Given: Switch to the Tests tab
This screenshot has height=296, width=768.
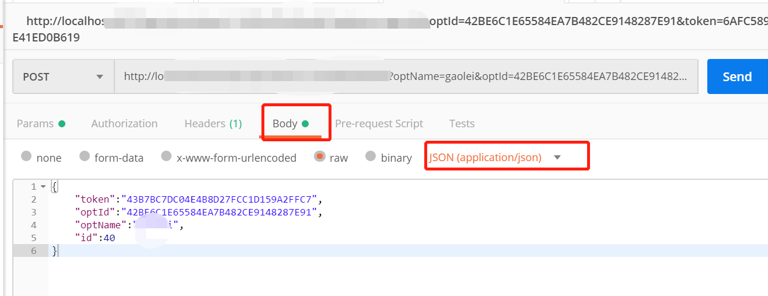Looking at the screenshot, I should pos(462,123).
